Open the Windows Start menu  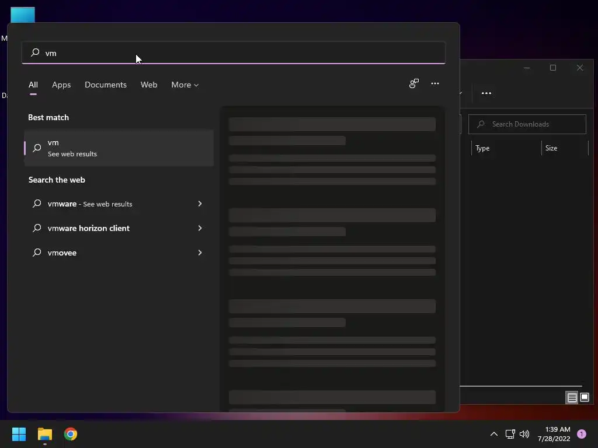pyautogui.click(x=19, y=434)
